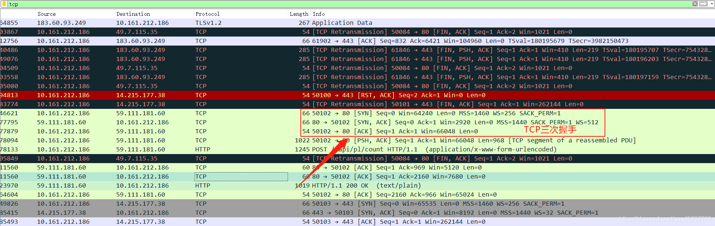Select packet 04509 row

[357, 68]
